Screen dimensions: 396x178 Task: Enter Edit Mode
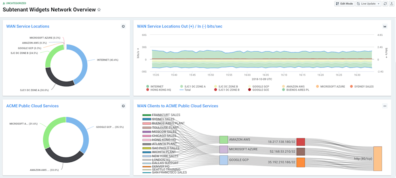(344, 4)
